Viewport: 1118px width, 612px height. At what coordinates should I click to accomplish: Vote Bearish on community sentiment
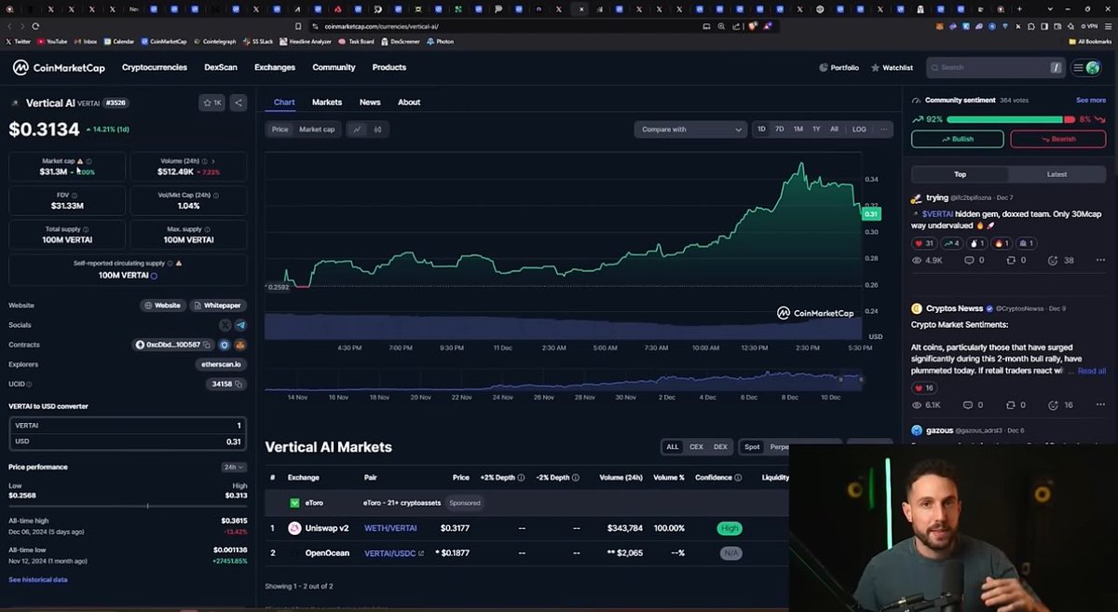1058,139
